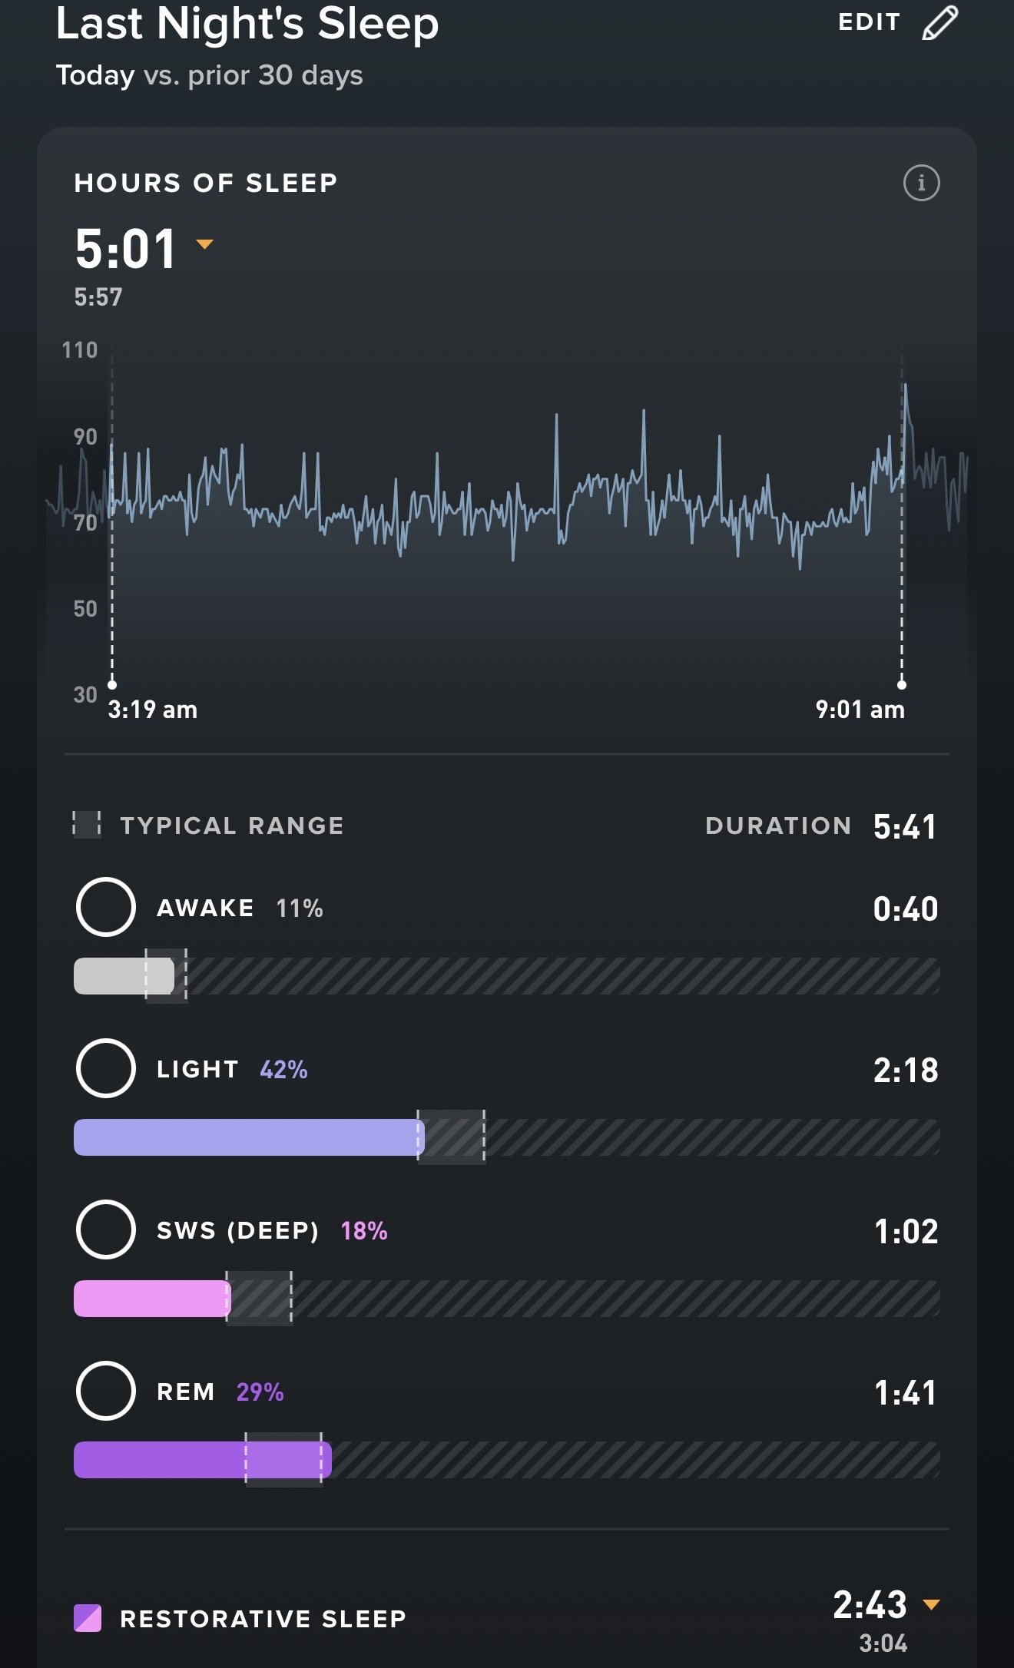Tap the Awake gray progress bar
The width and height of the screenshot is (1014, 1668).
coord(123,976)
